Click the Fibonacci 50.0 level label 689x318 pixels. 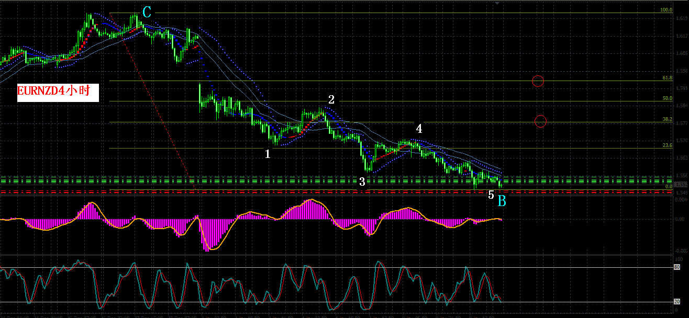(x=667, y=98)
